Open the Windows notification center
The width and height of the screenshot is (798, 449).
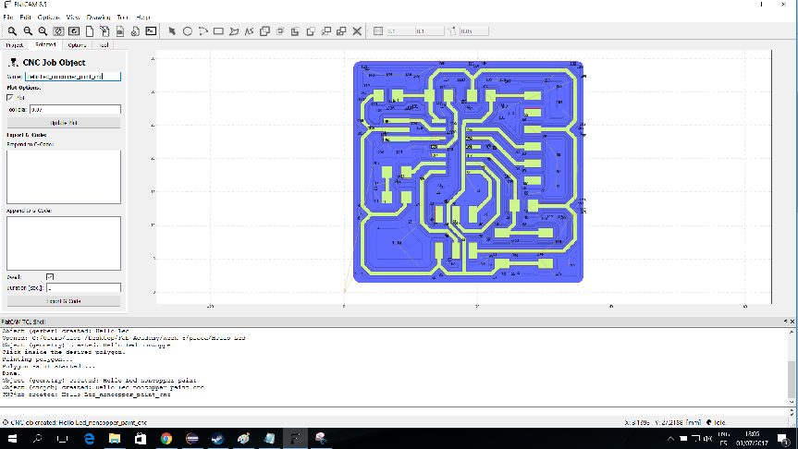[x=784, y=438]
